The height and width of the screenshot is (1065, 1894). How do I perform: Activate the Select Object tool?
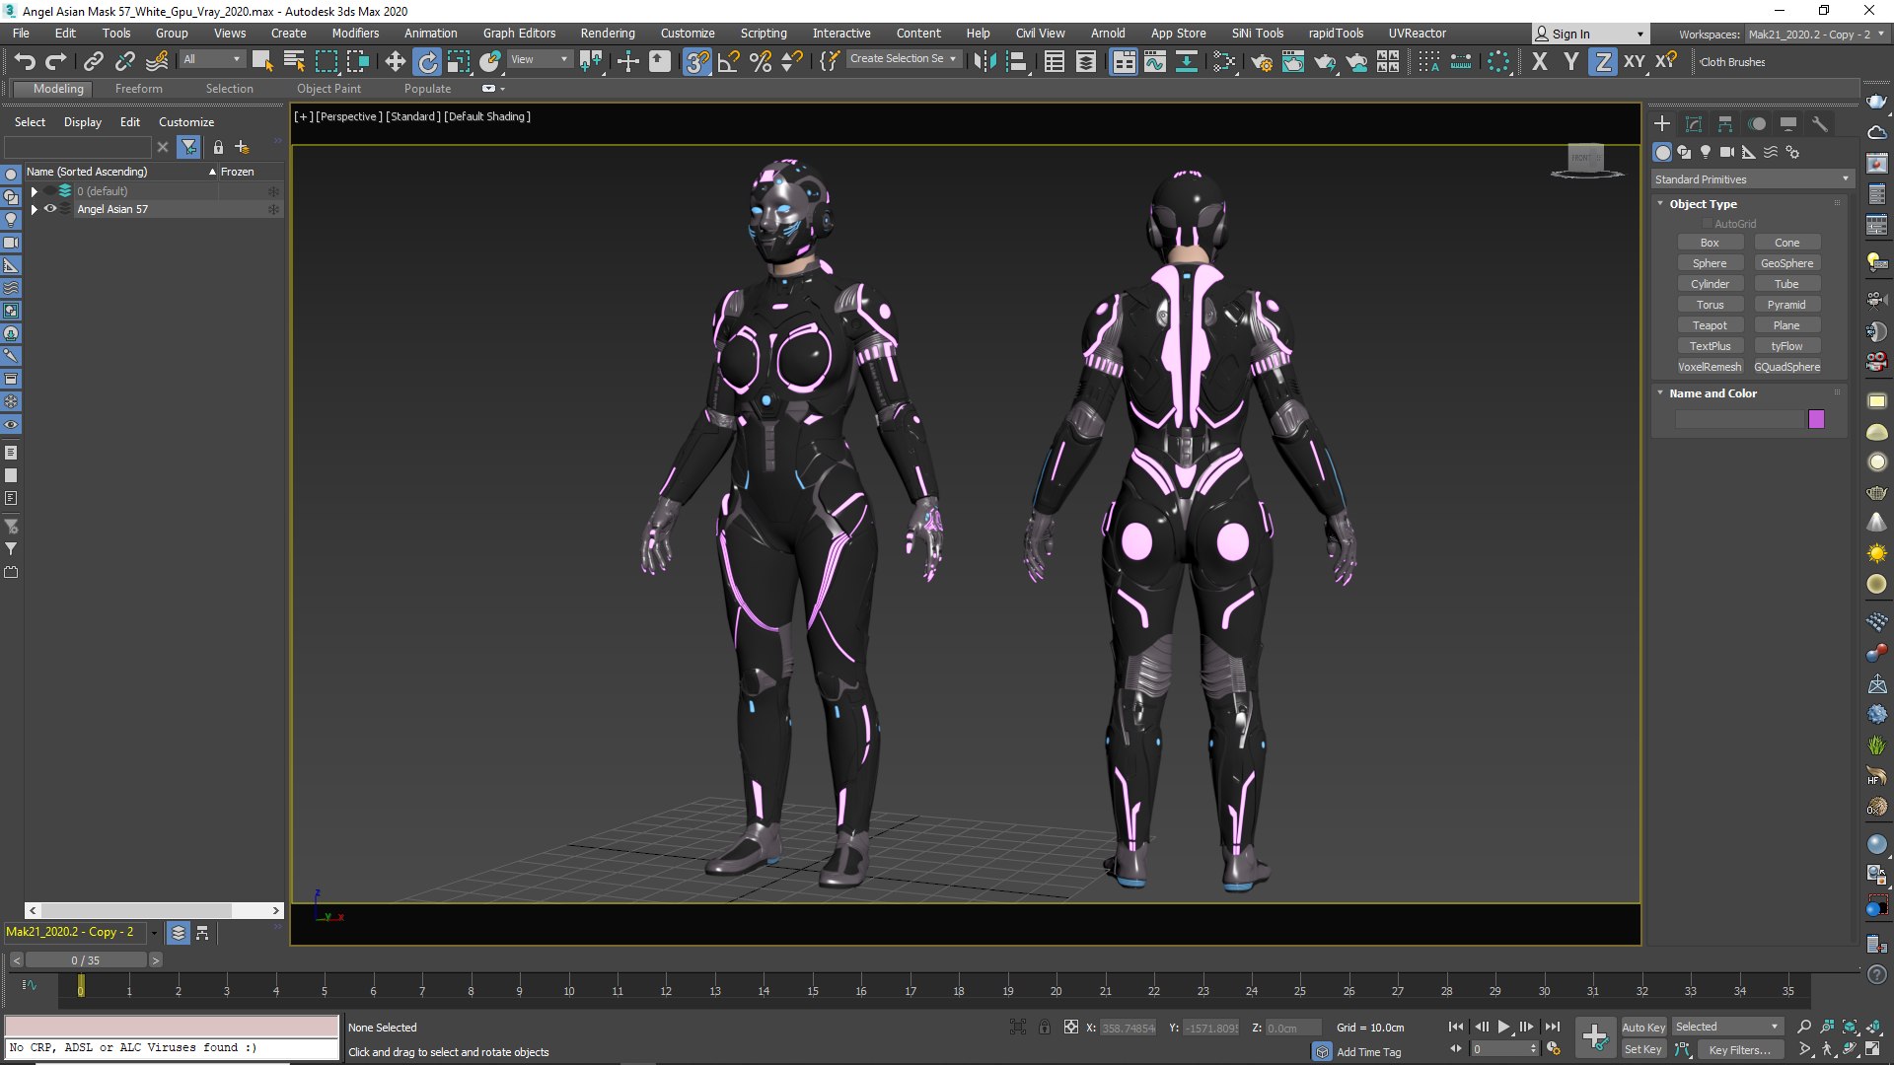point(261,61)
